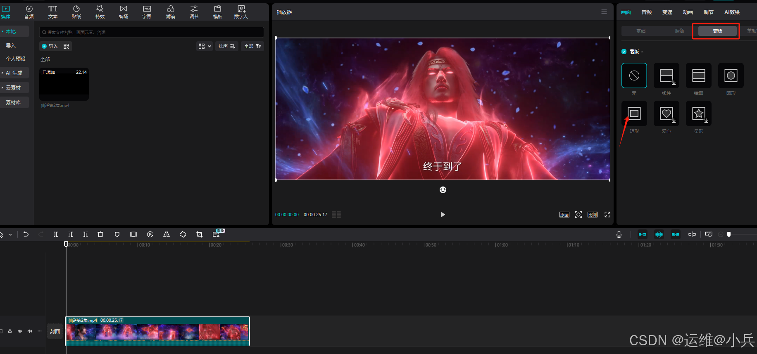
Task: Open the 音频 (audio) library in the top toolbar
Action: 29,12
